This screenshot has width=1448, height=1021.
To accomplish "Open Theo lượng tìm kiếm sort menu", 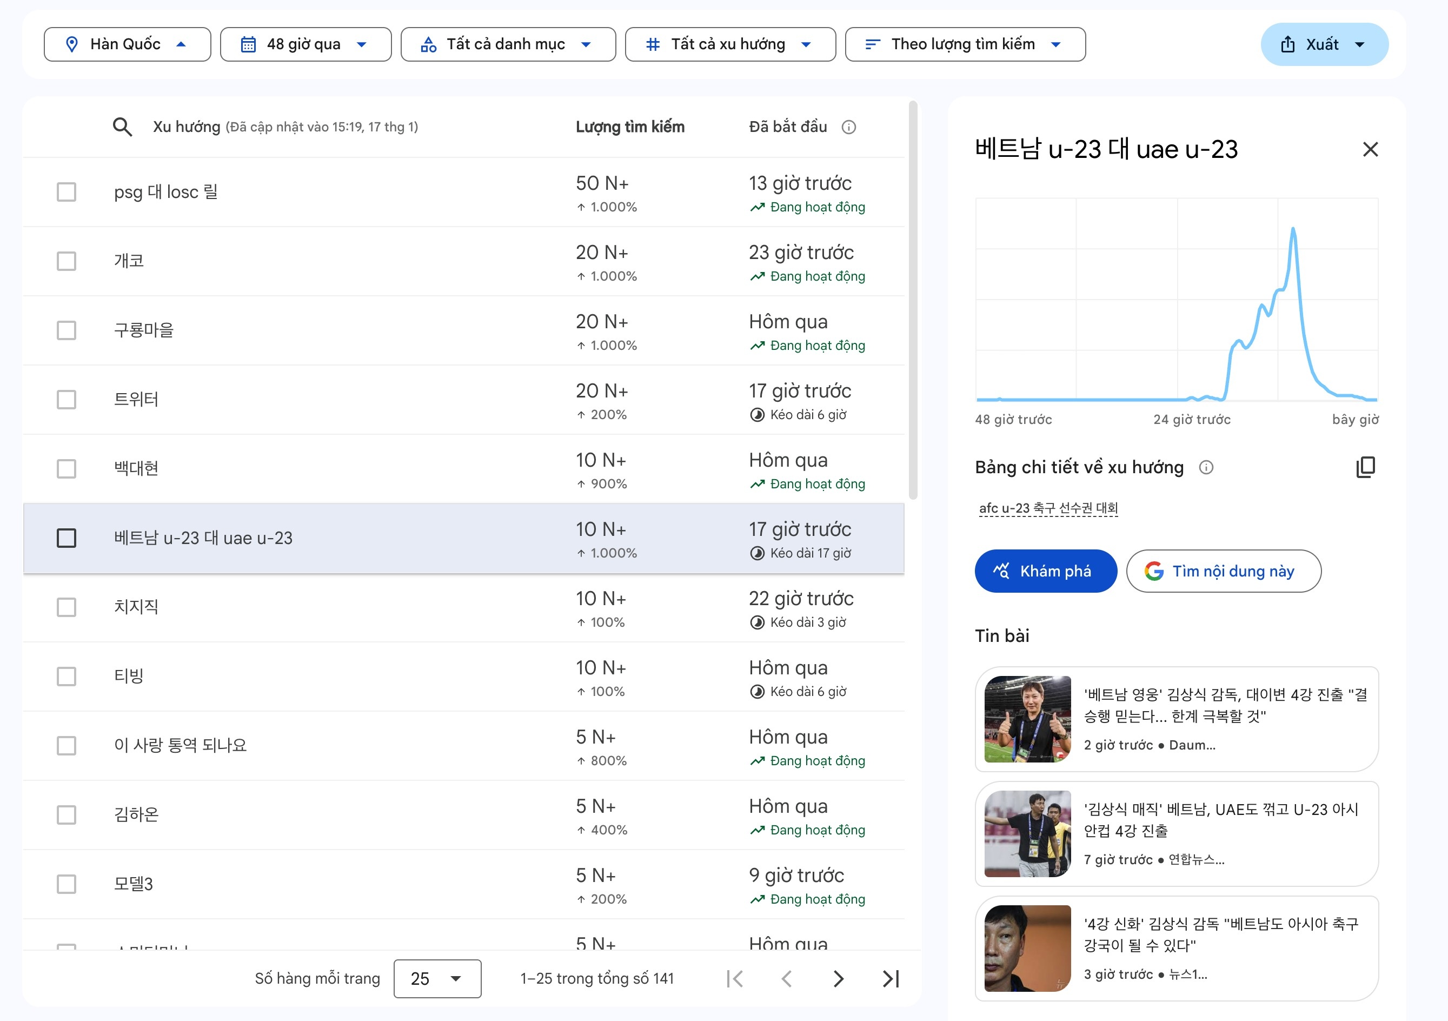I will pos(964,44).
